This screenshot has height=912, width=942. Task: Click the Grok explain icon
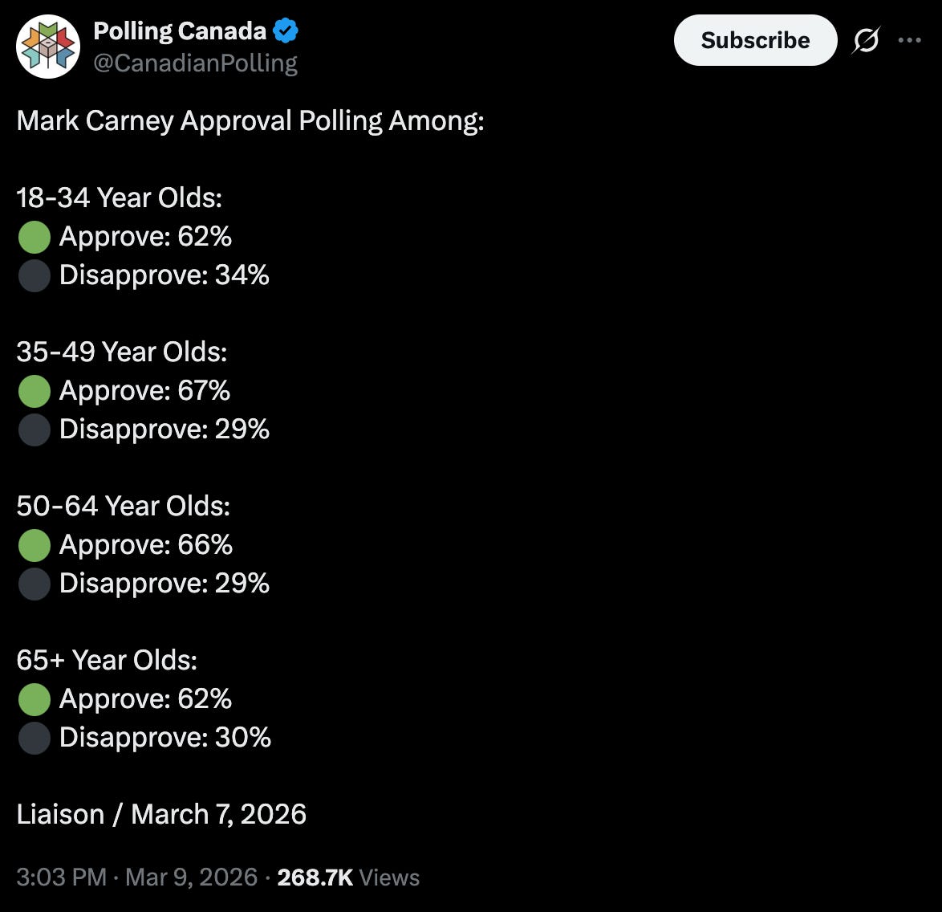(x=866, y=40)
